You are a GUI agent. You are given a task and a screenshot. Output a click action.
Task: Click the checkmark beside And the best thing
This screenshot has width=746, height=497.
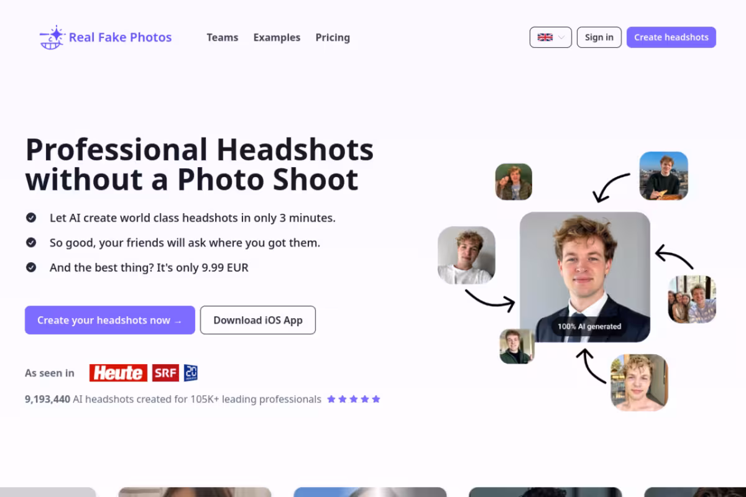tap(30, 267)
